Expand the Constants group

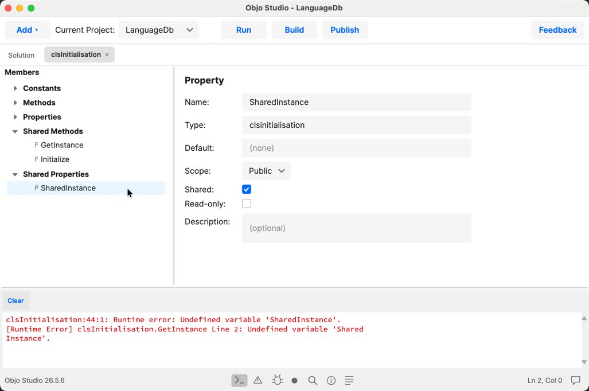[15, 88]
